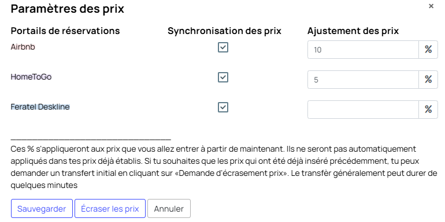Click the Synchronisation des prix column header
The height and width of the screenshot is (222, 445).
click(224, 31)
